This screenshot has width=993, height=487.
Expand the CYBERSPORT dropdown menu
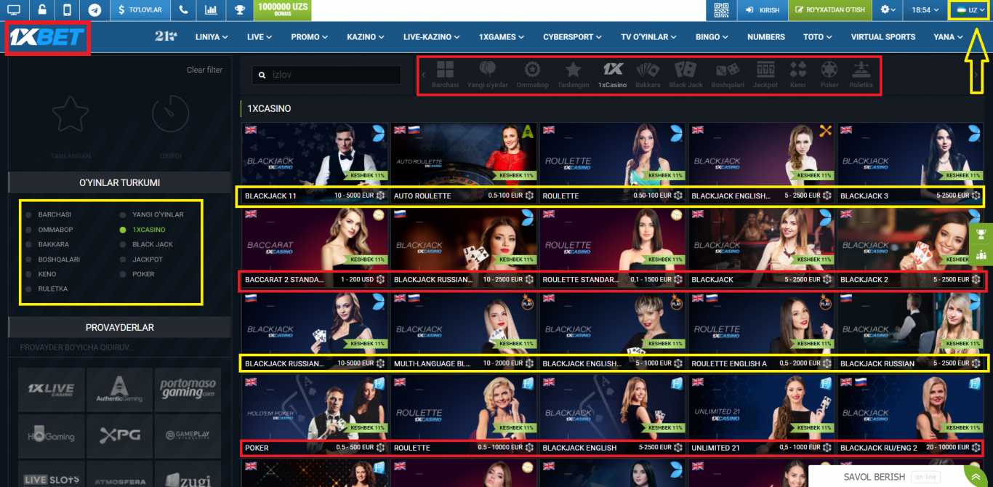(574, 37)
